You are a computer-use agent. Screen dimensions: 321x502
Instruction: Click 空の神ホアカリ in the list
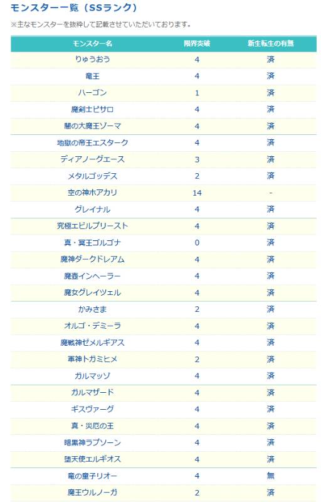point(92,193)
